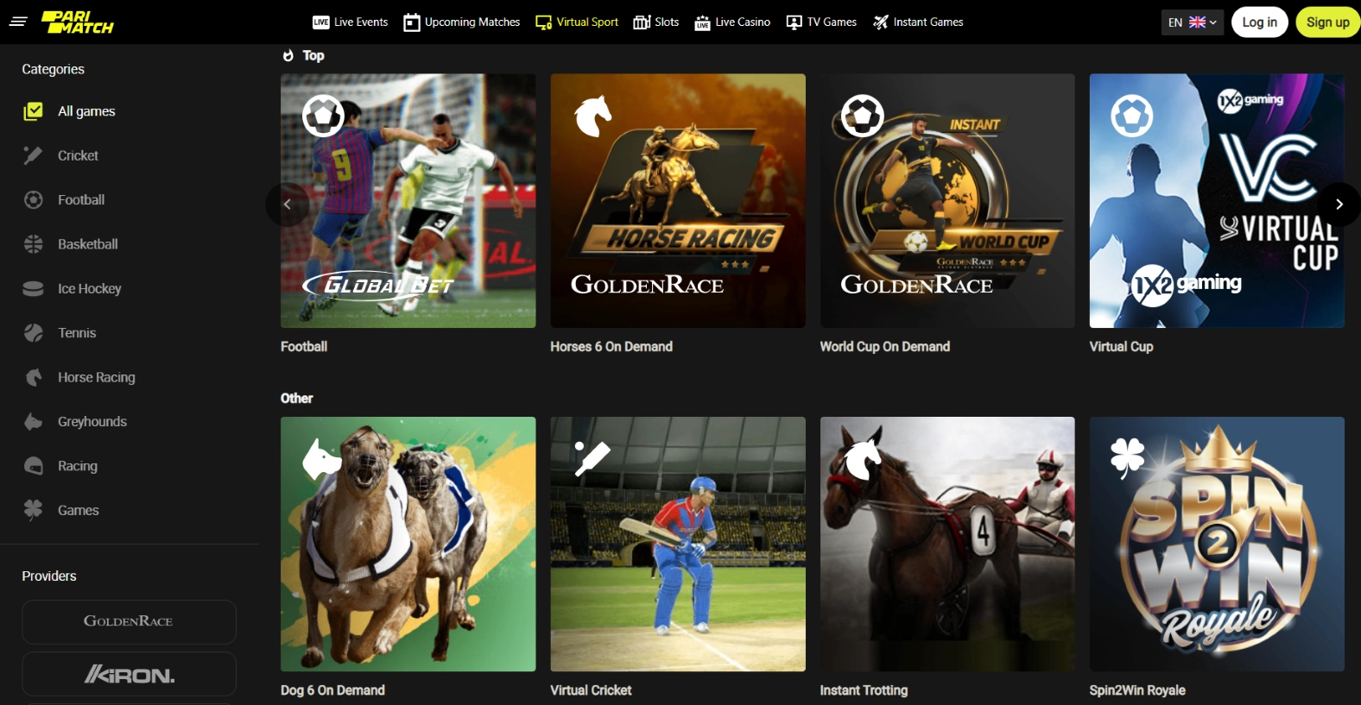
Task: Click the Greyhounds dog icon in sidebar
Action: point(33,421)
